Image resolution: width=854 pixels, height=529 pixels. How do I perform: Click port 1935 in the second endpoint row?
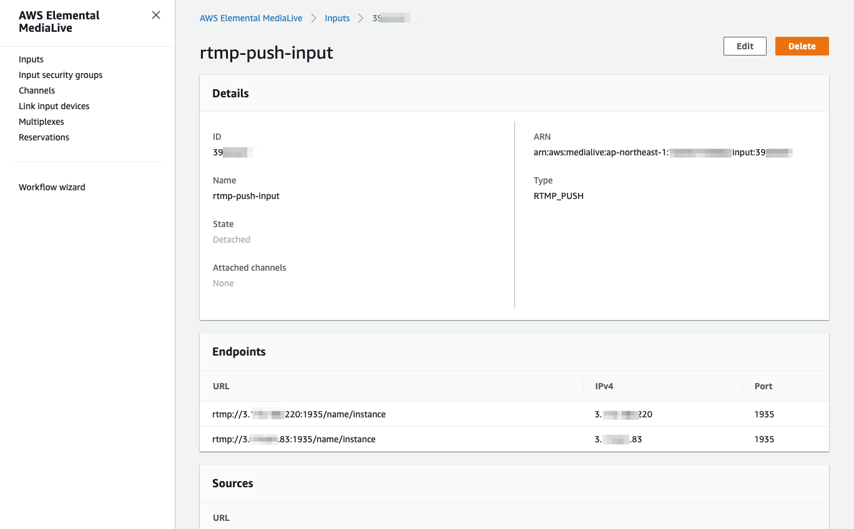point(764,439)
